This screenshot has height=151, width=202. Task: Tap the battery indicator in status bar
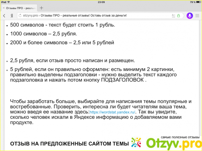196,2
